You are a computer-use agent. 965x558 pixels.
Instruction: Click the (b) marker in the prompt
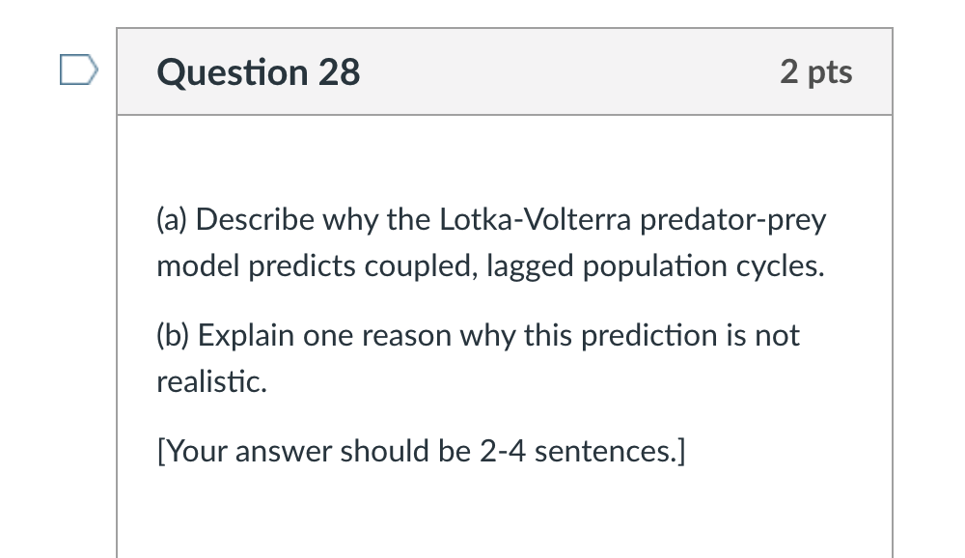173,336
